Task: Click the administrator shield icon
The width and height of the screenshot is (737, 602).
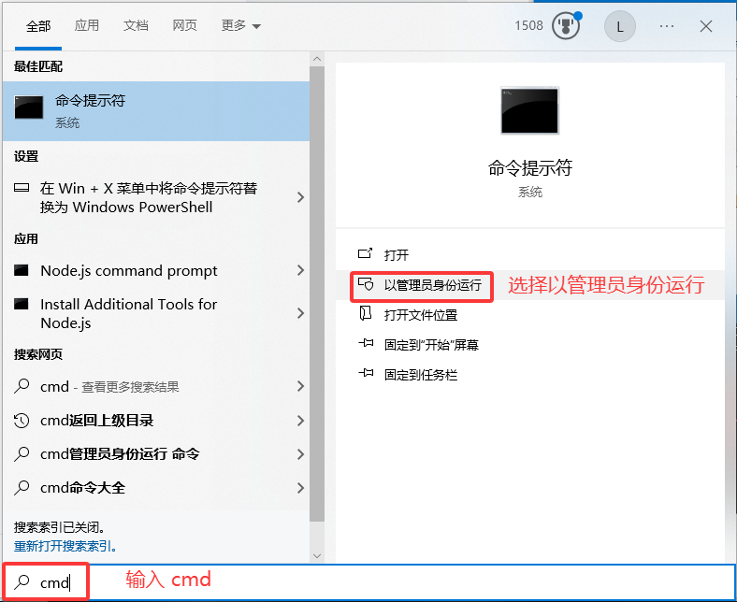Action: pyautogui.click(x=365, y=284)
